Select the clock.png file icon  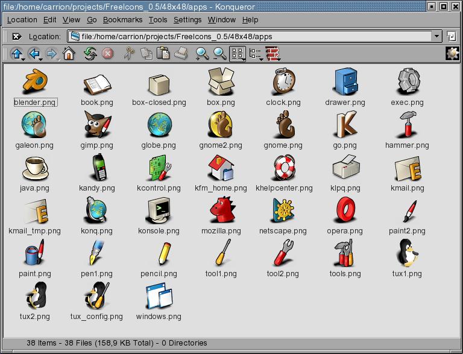click(283, 81)
